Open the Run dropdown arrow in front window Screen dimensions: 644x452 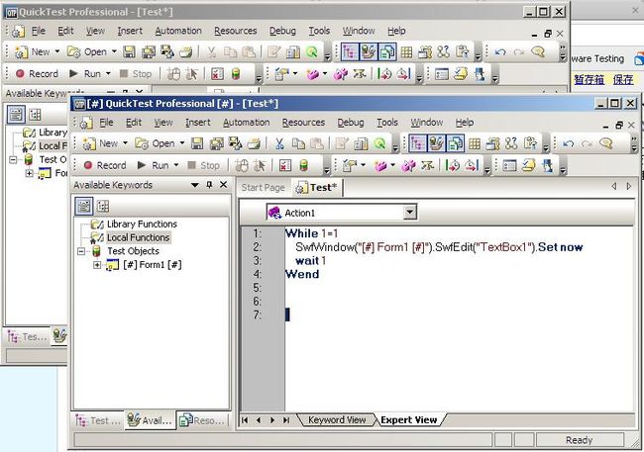[176, 165]
